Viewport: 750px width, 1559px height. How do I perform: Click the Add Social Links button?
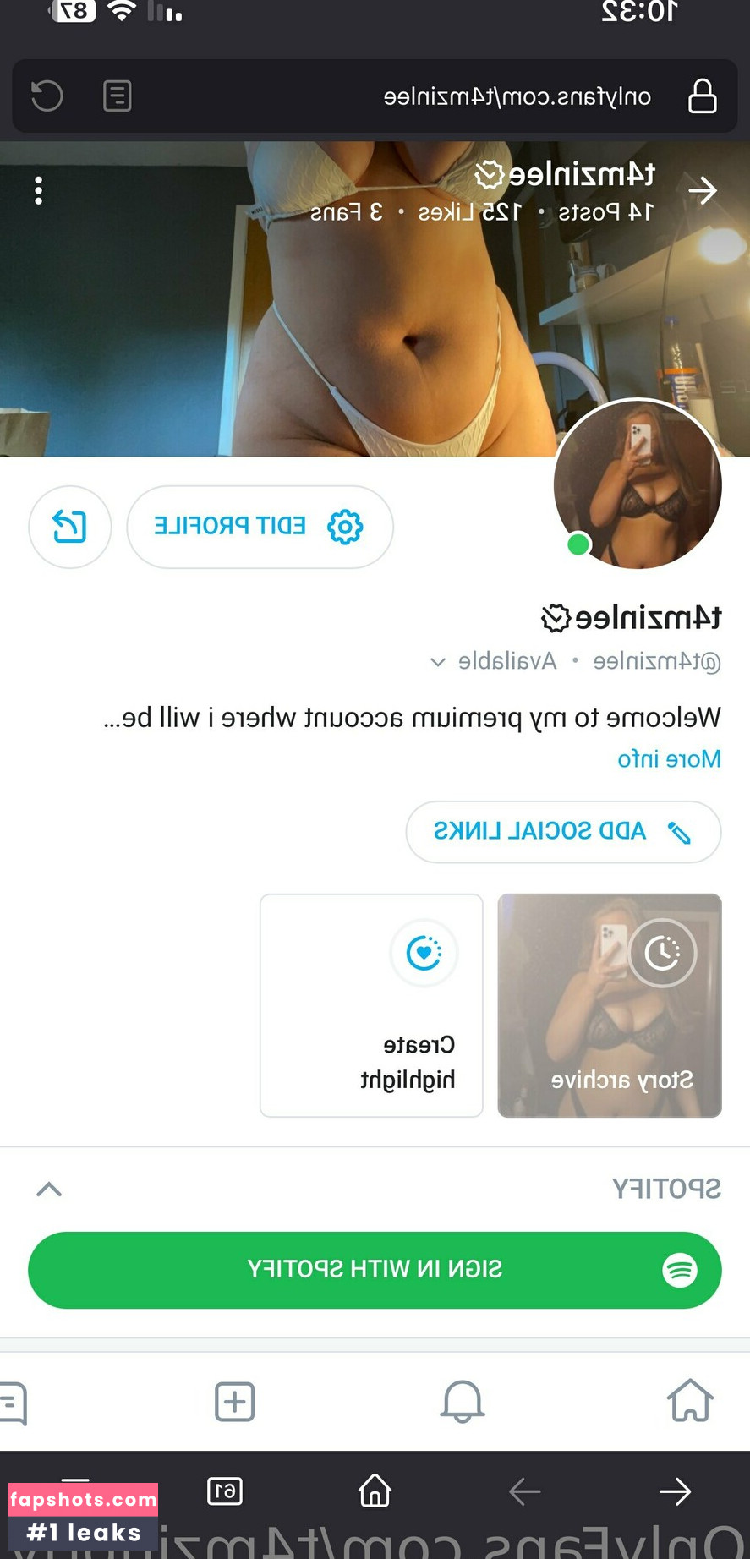[x=563, y=832]
